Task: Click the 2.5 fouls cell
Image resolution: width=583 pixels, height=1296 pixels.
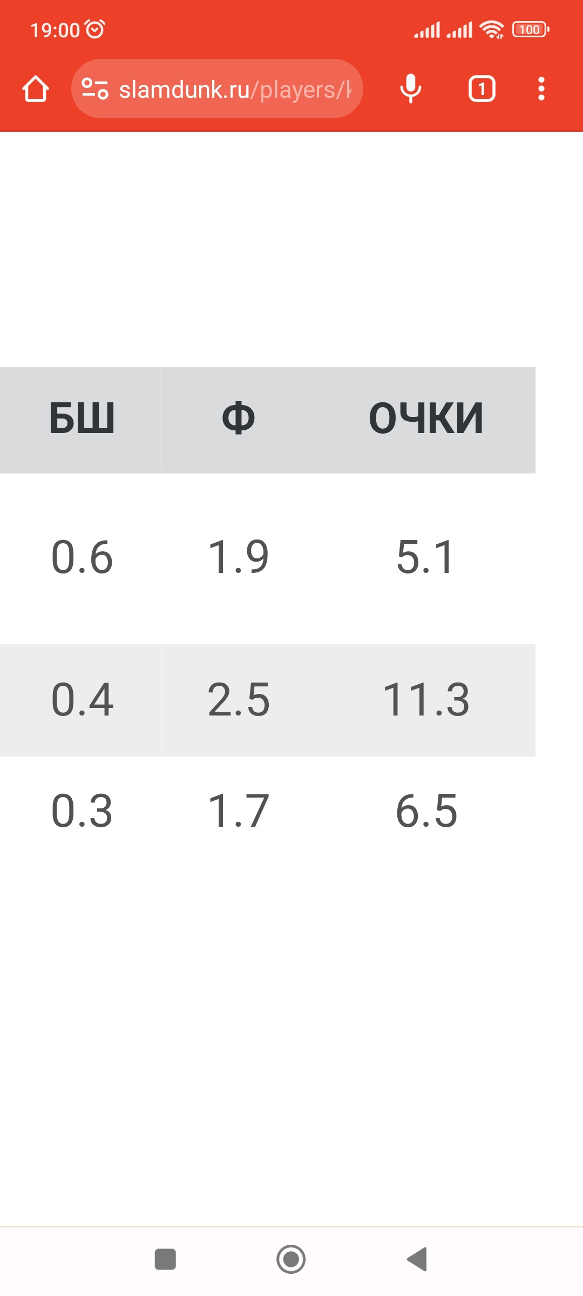Action: 239,700
